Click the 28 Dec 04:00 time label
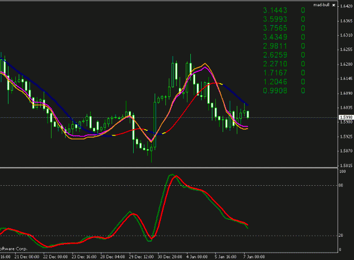Viewport: 354px width, 260px height. click(x=113, y=257)
